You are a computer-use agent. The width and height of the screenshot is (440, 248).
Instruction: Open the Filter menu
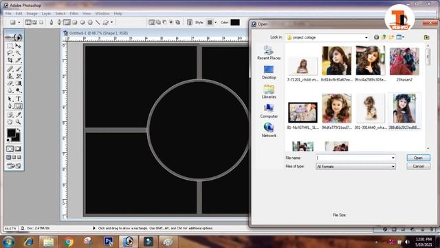click(74, 14)
